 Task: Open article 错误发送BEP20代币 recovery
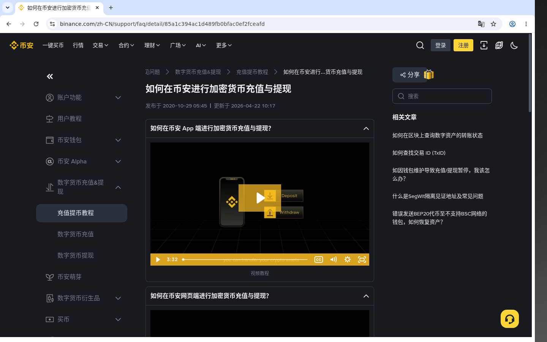(x=440, y=218)
